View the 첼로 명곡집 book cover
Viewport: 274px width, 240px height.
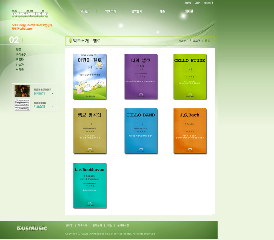(x=90, y=131)
